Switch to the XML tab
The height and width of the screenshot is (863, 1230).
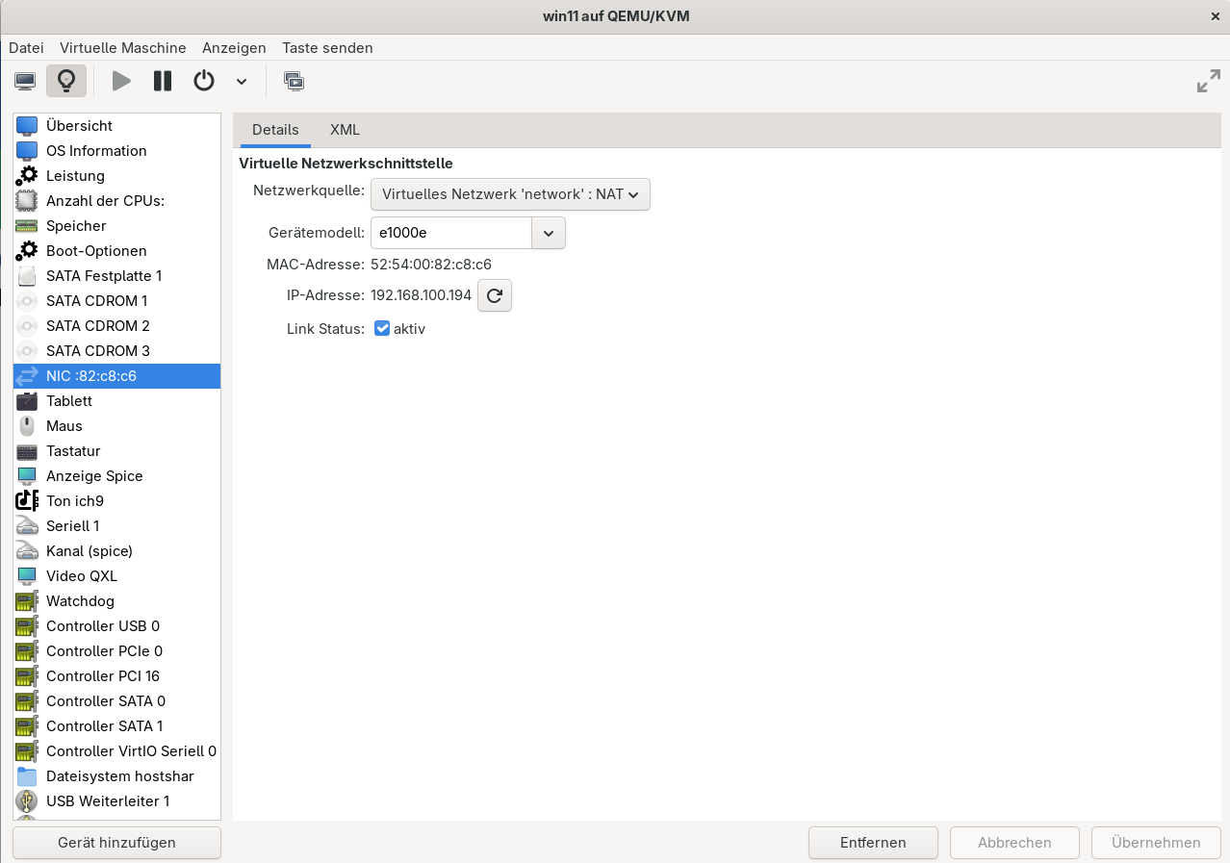pyautogui.click(x=345, y=130)
